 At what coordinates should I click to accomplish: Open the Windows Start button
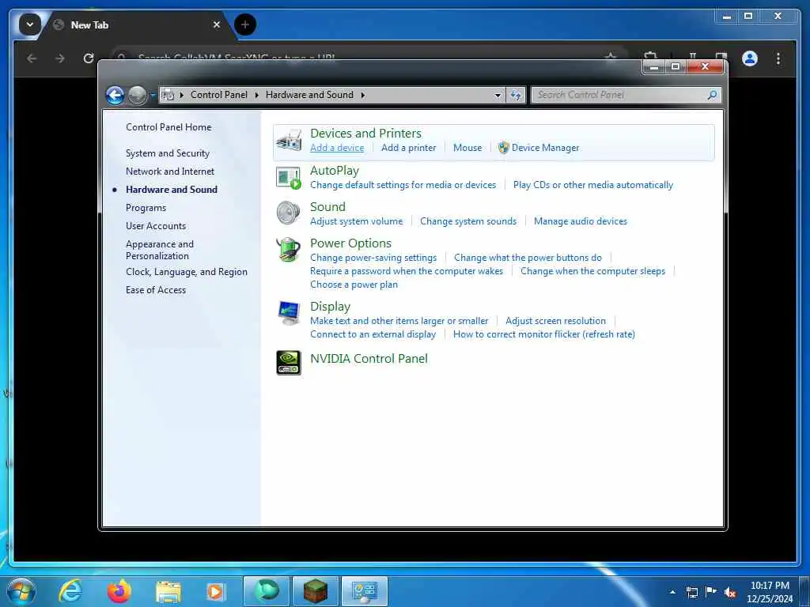pos(21,591)
